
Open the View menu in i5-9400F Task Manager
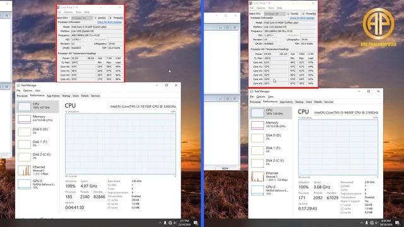(271, 96)
